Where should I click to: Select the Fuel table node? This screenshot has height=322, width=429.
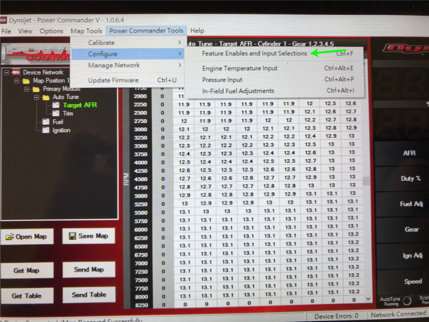point(58,122)
